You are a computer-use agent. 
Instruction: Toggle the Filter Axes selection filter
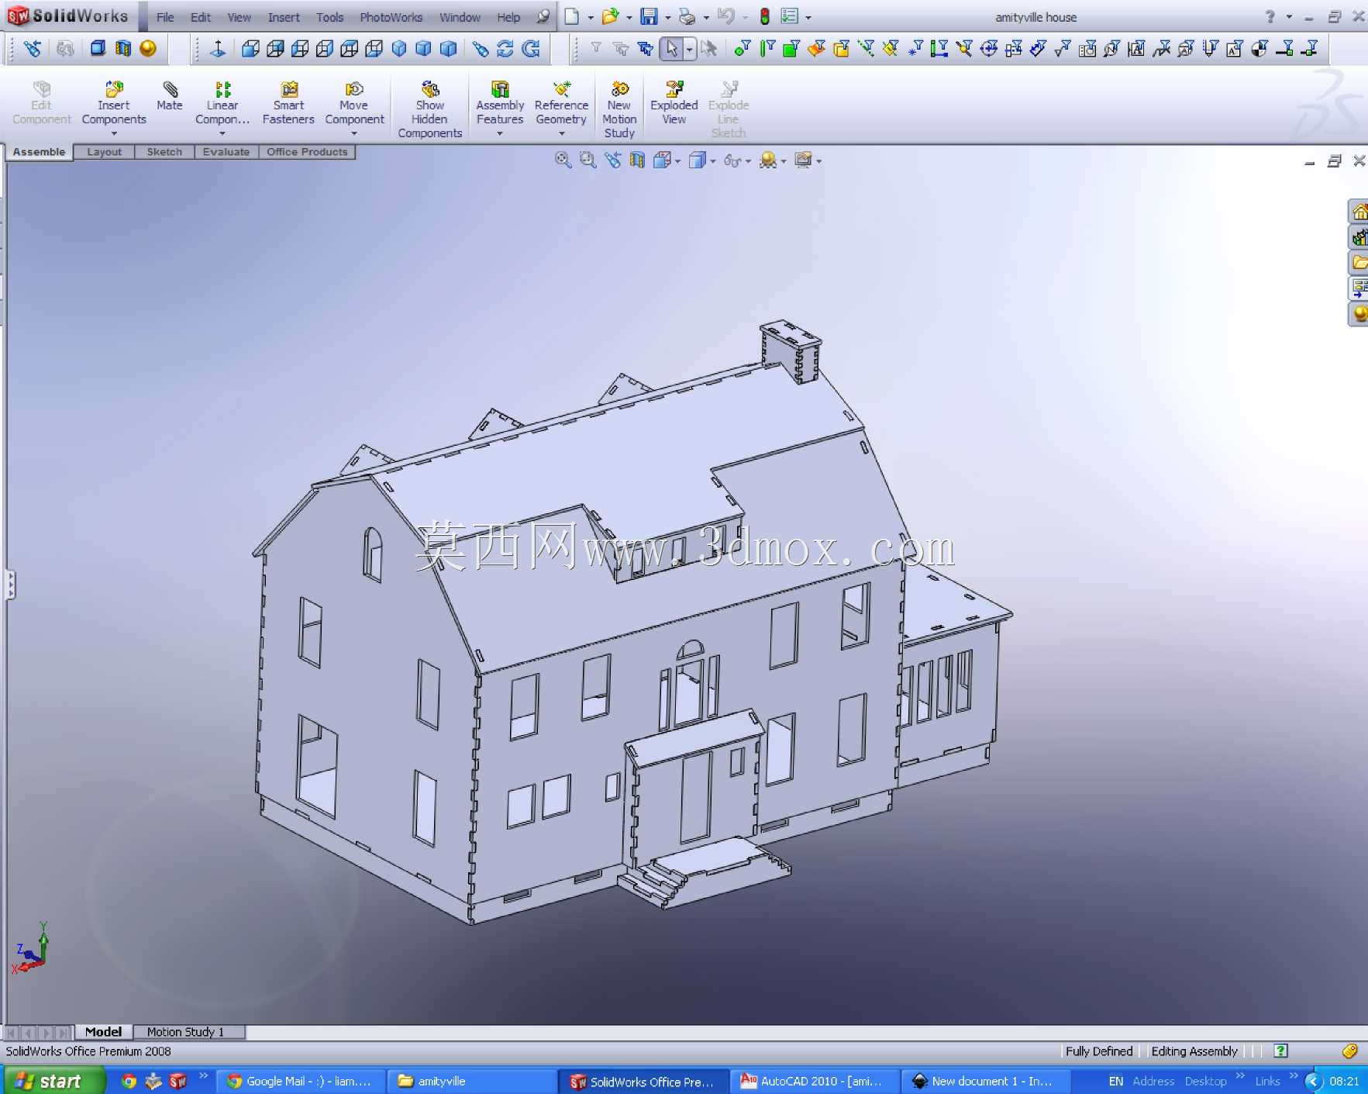(x=866, y=49)
